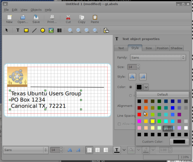193x162 pixels.
Task: Pick the white swatch in palette
Action: 186,128
